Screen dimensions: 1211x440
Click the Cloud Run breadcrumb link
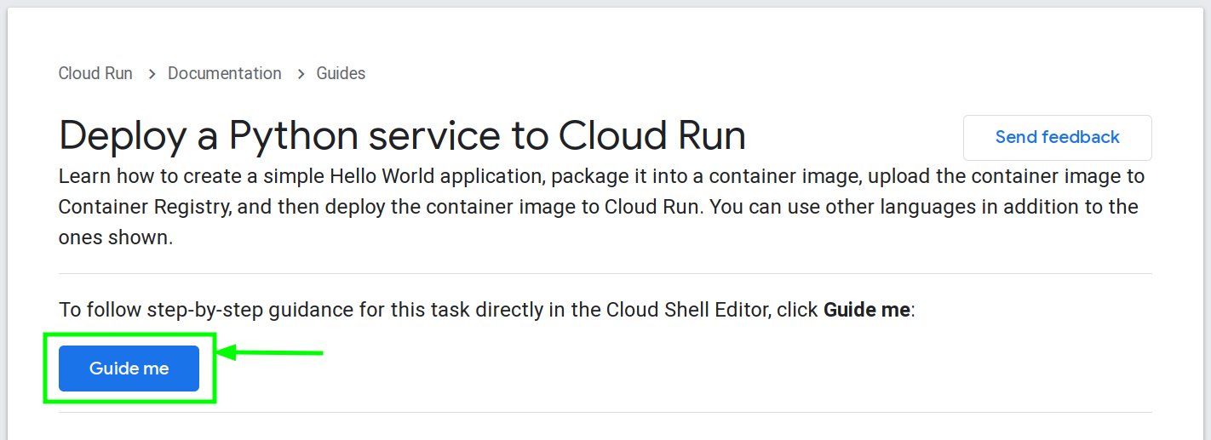tap(95, 74)
